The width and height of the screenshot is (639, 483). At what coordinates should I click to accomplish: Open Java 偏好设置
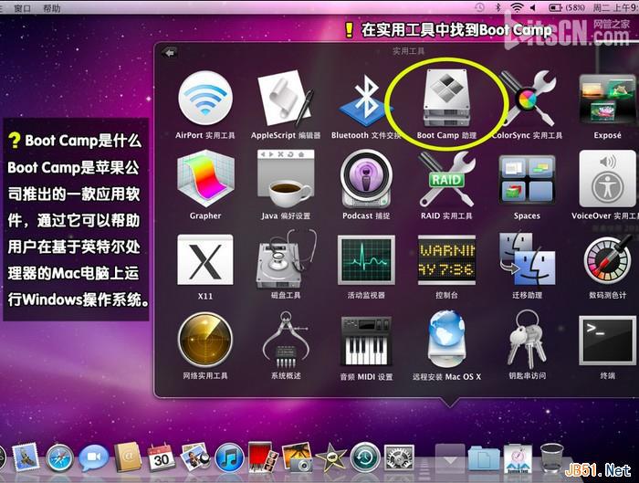pyautogui.click(x=285, y=179)
